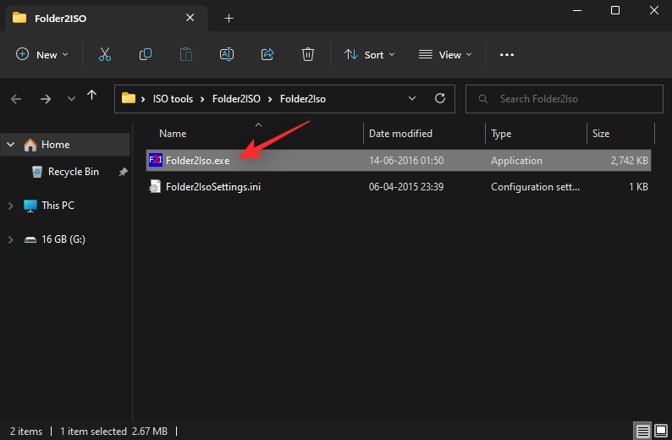Viewport: 672px width, 440px height.
Task: Collapse the Home tree node
Action: pyautogui.click(x=10, y=145)
